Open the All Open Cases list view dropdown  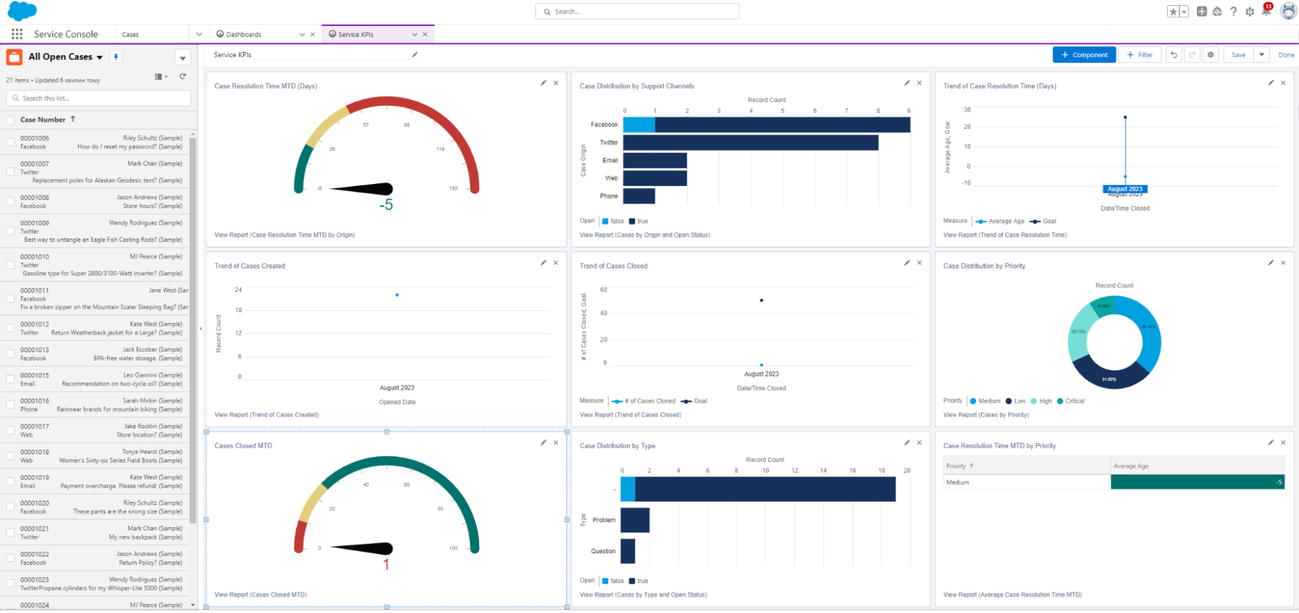pyautogui.click(x=99, y=57)
